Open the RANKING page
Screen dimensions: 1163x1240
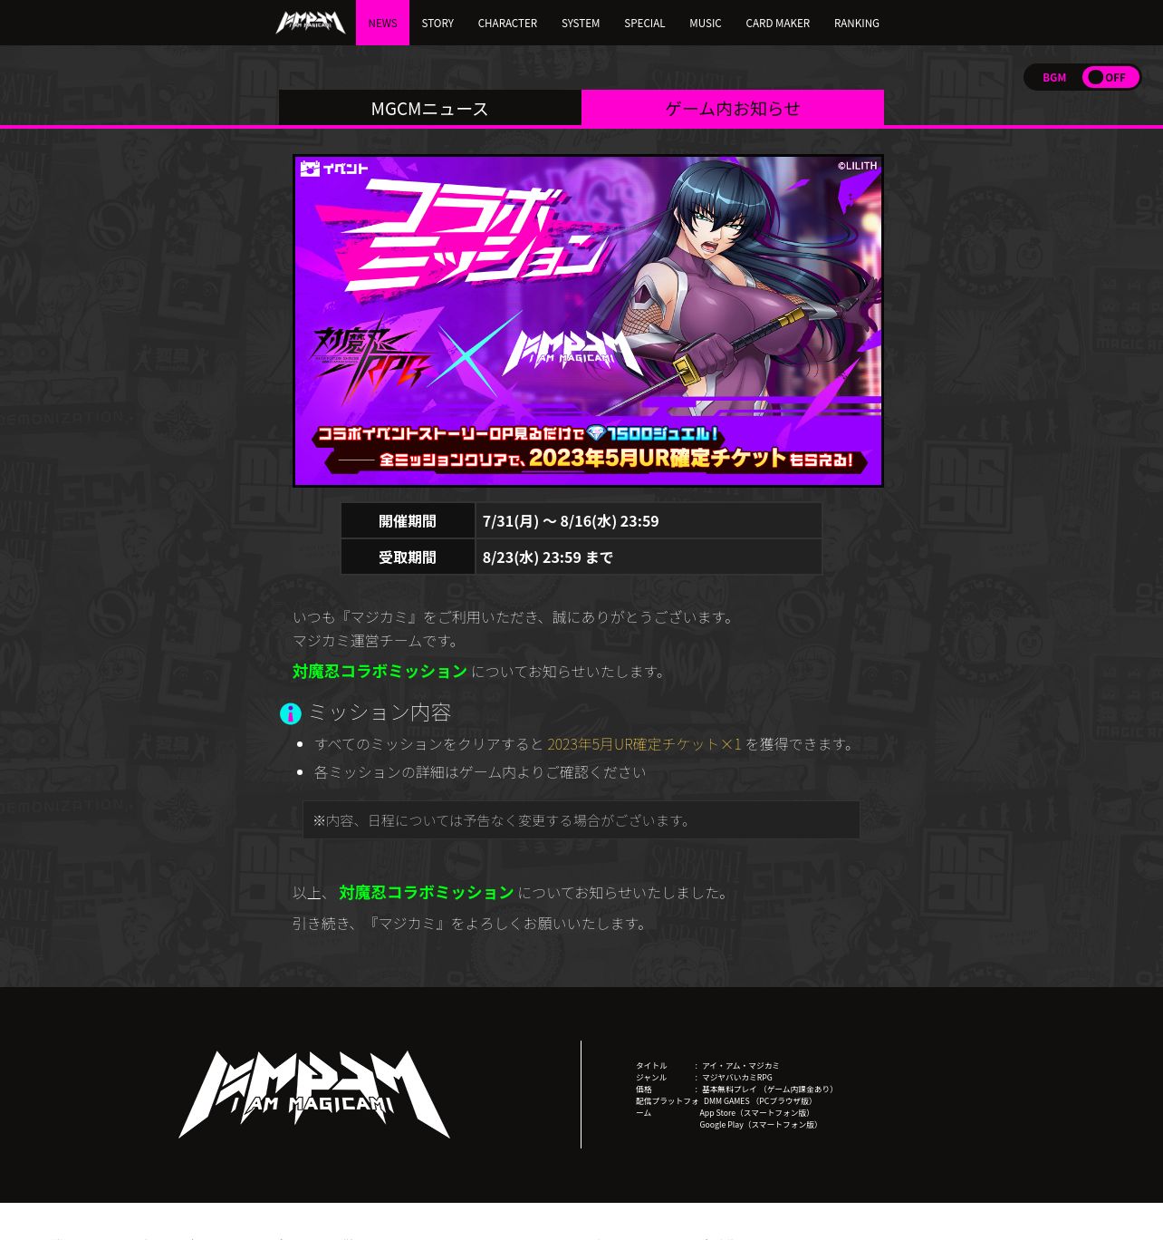[857, 23]
